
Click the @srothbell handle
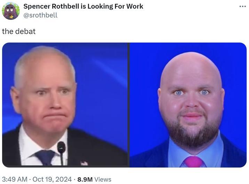pos(40,15)
